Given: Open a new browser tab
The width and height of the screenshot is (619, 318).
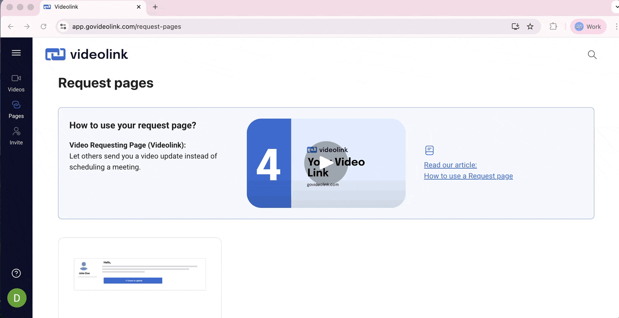Looking at the screenshot, I should 155,7.
